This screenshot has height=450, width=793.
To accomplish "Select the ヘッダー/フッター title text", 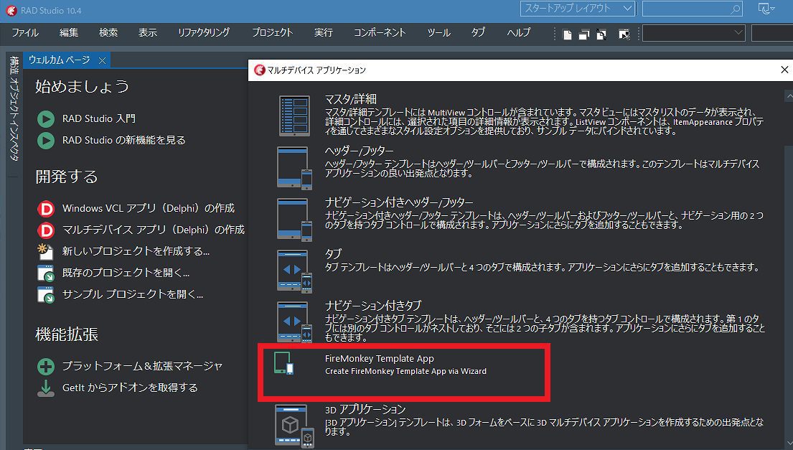I will point(359,151).
